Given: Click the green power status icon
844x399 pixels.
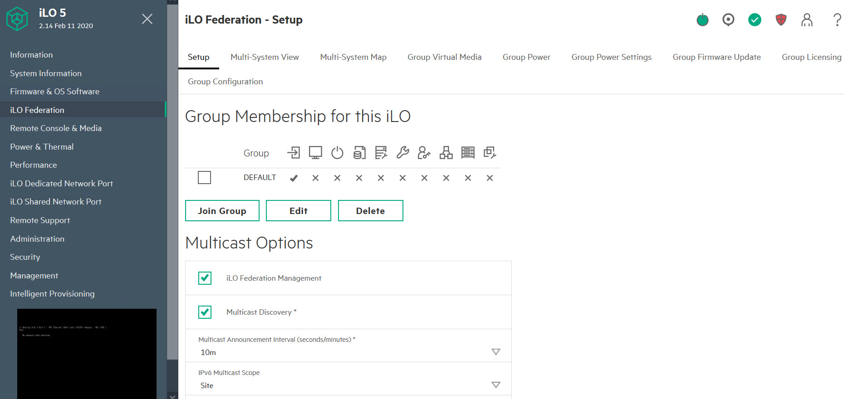Looking at the screenshot, I should tap(702, 20).
